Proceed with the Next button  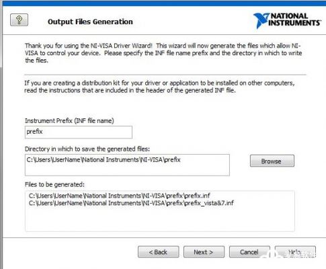(204, 252)
